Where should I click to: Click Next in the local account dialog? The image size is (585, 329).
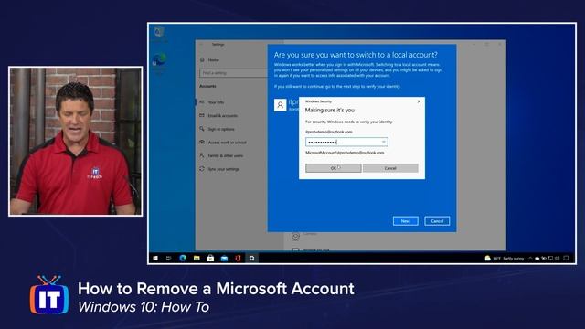coord(406,221)
